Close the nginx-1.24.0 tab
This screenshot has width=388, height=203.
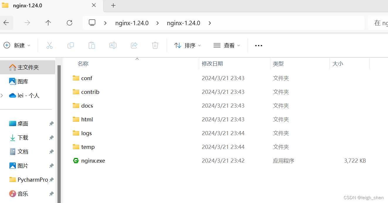(x=94, y=5)
